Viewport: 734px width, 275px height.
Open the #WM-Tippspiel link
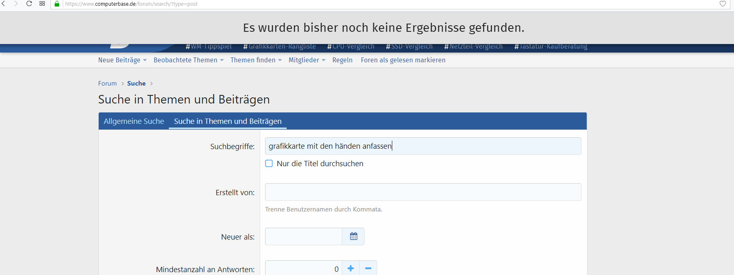[x=208, y=46]
